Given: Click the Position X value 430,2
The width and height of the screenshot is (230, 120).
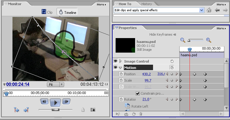Looking at the screenshot, I should pyautogui.click(x=146, y=74).
